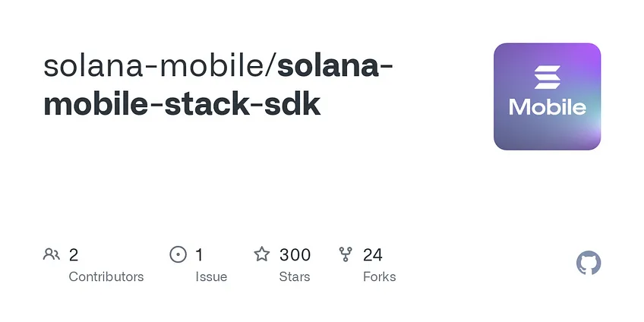Click the white Mobile wordmark in logo

pyautogui.click(x=547, y=107)
